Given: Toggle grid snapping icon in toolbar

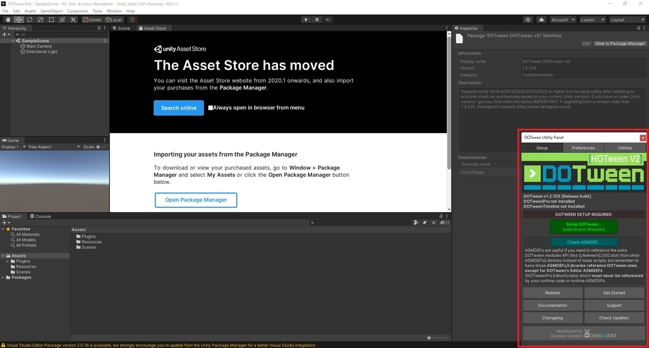Looking at the screenshot, I should pyautogui.click(x=133, y=19).
